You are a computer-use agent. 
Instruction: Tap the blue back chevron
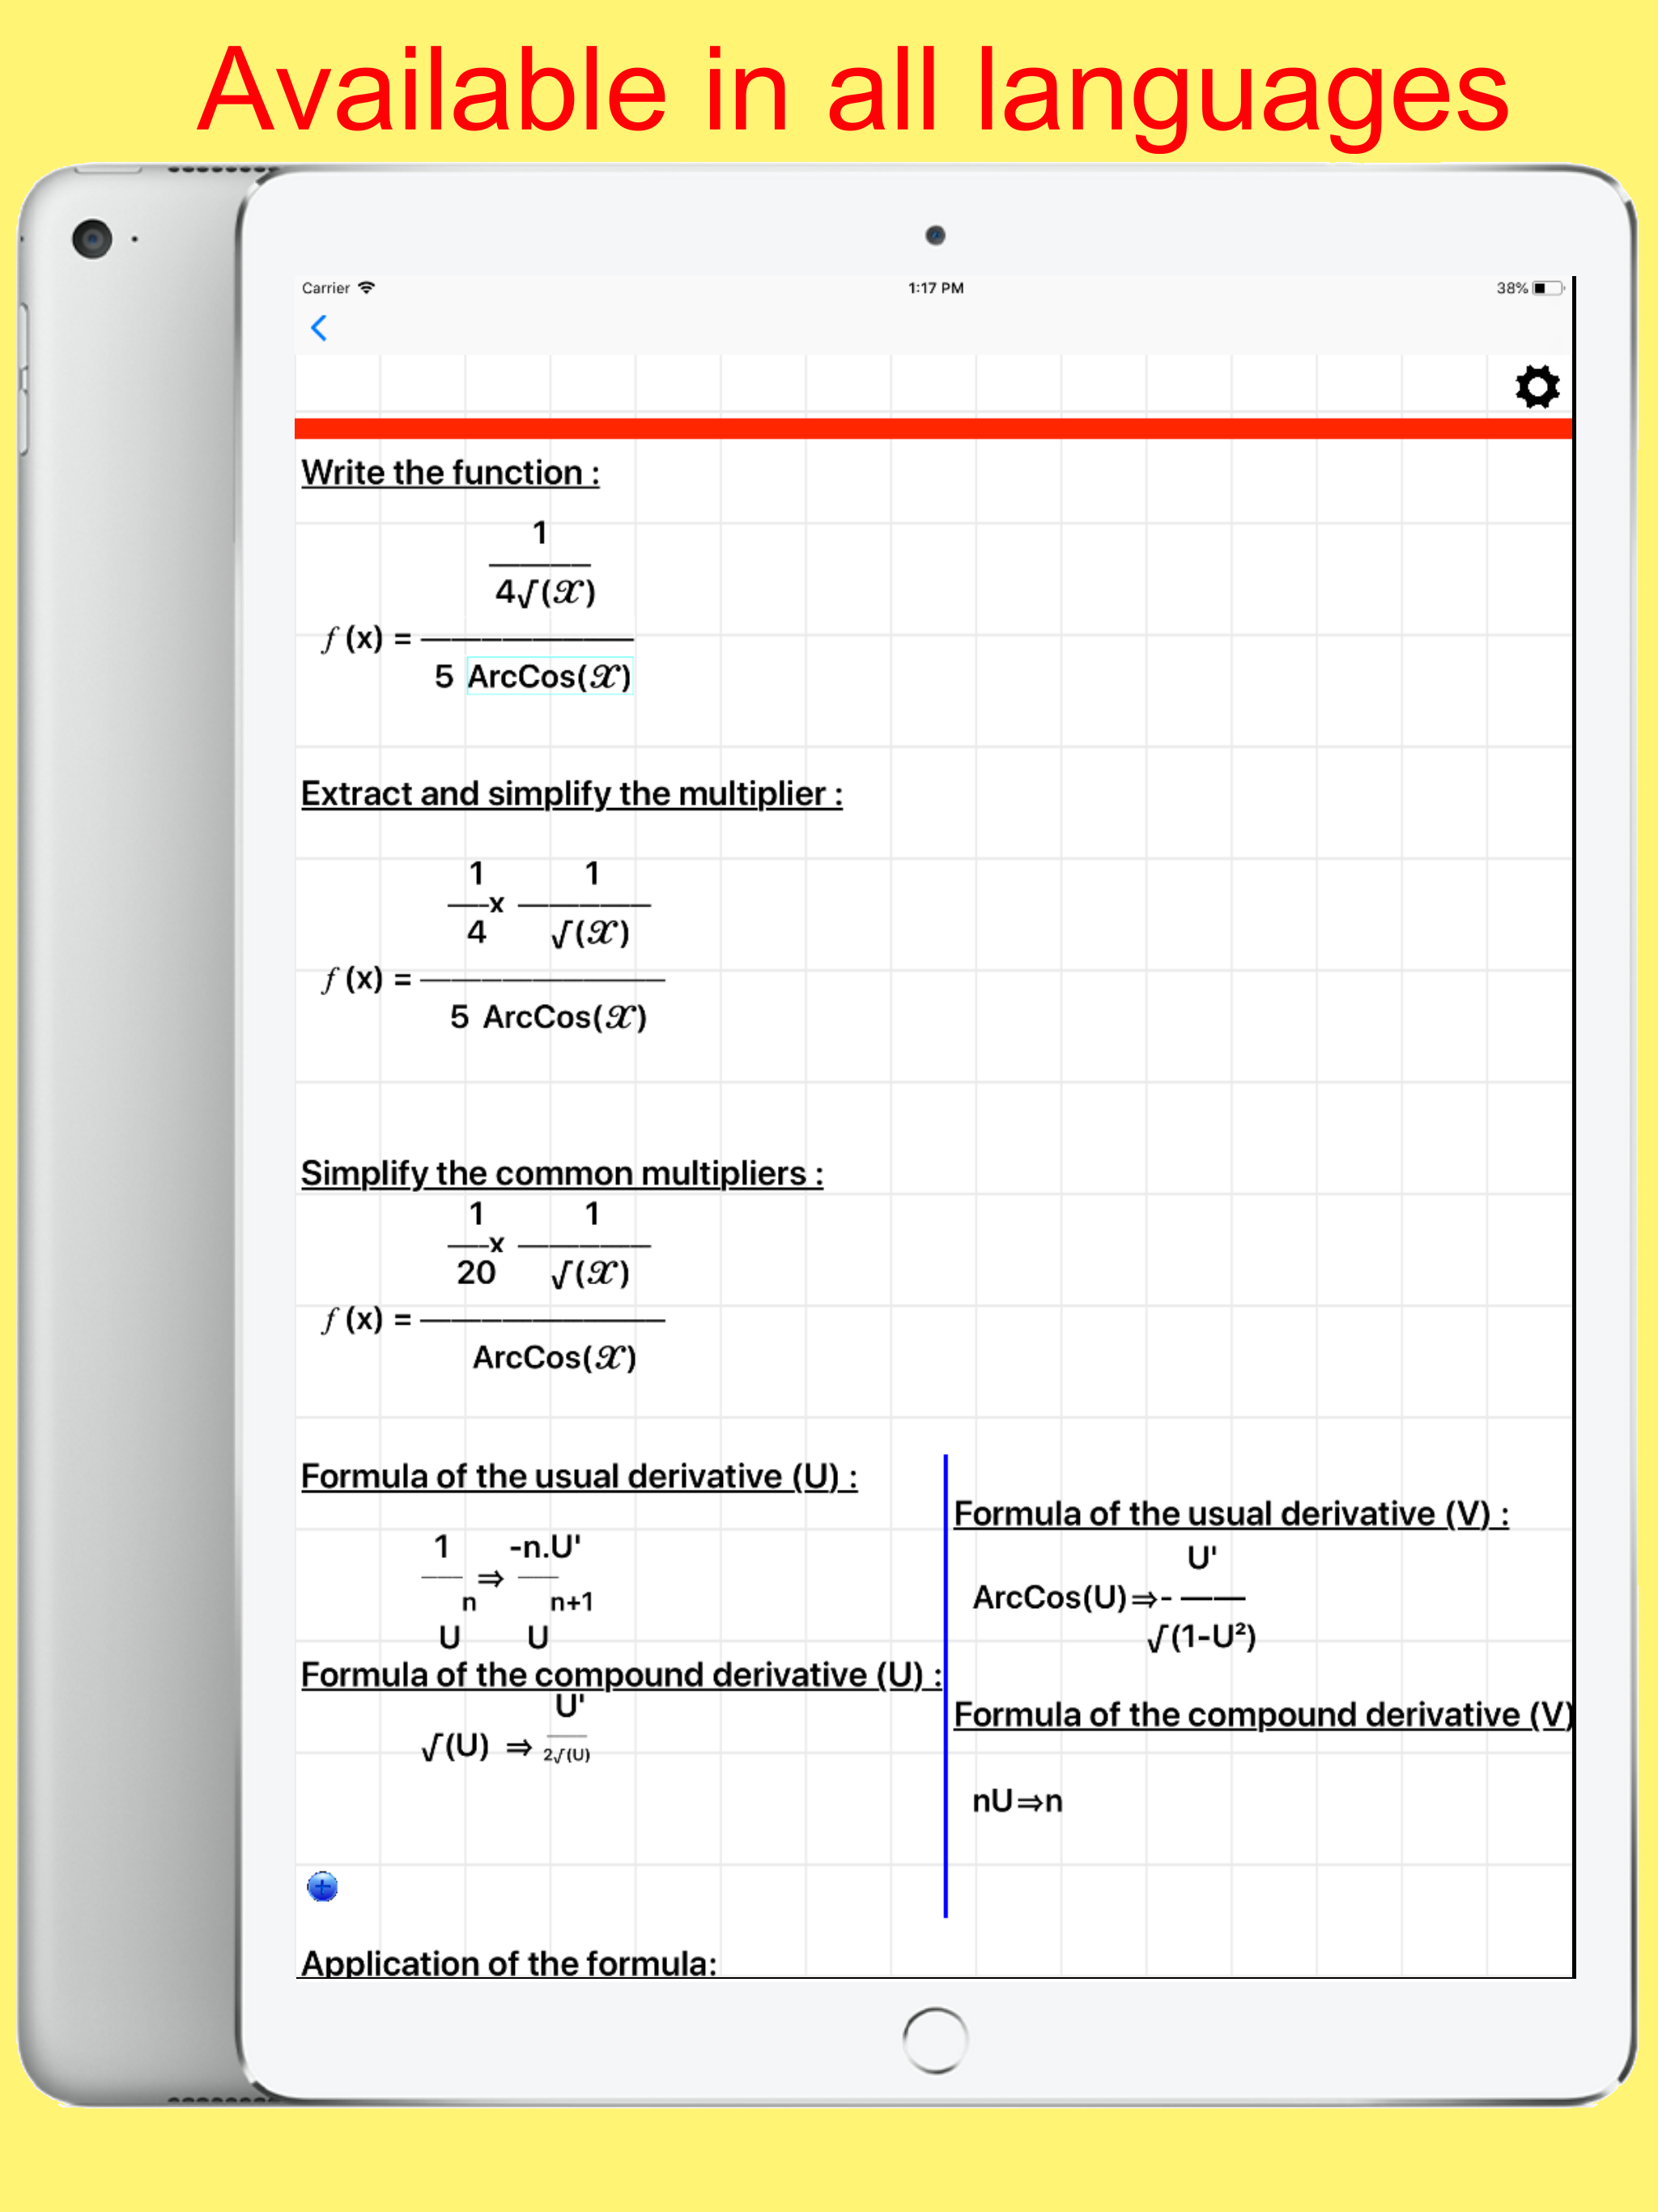(x=319, y=328)
